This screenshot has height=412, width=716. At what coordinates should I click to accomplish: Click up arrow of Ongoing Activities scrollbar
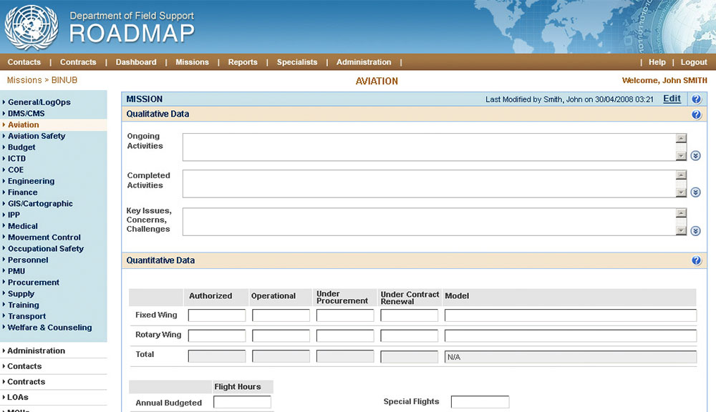tap(681, 138)
